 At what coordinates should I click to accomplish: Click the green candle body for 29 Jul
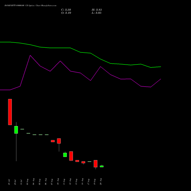point(16,130)
